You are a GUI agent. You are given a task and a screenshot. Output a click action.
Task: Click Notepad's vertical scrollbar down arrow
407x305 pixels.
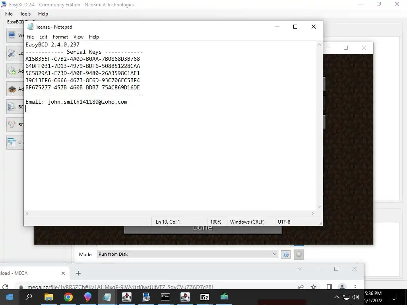click(319, 207)
